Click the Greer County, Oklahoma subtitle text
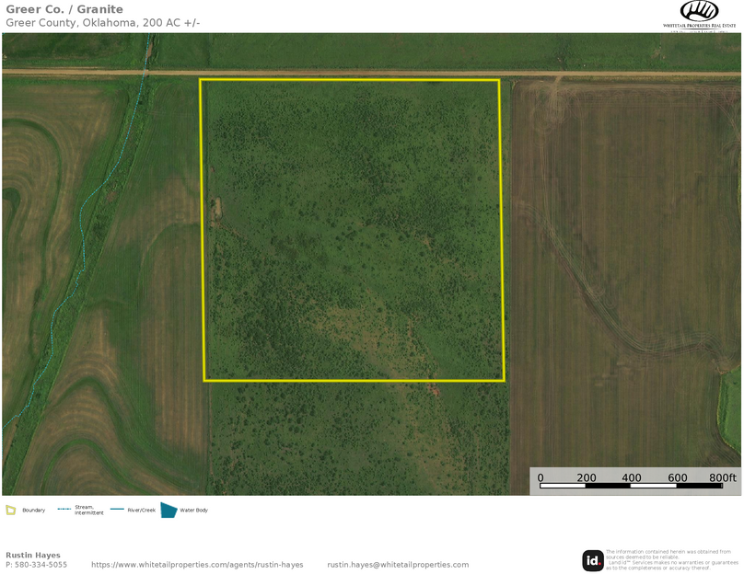This screenshot has width=744, height=574. (102, 22)
